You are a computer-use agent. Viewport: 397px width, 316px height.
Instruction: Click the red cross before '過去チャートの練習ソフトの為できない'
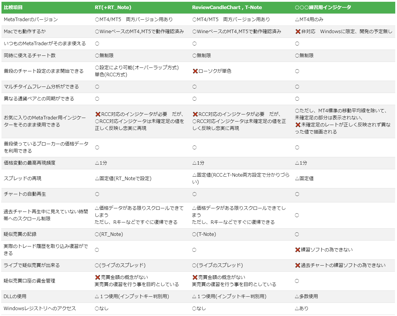[x=298, y=266]
